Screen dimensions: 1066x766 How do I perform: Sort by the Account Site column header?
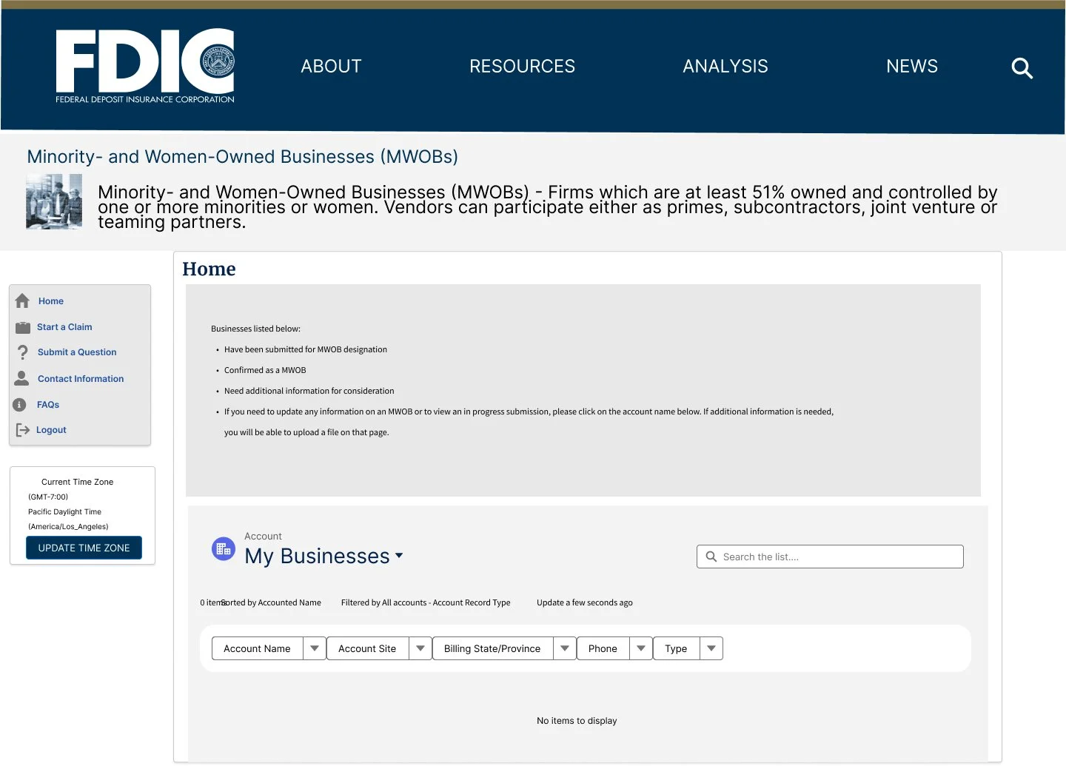pos(368,648)
